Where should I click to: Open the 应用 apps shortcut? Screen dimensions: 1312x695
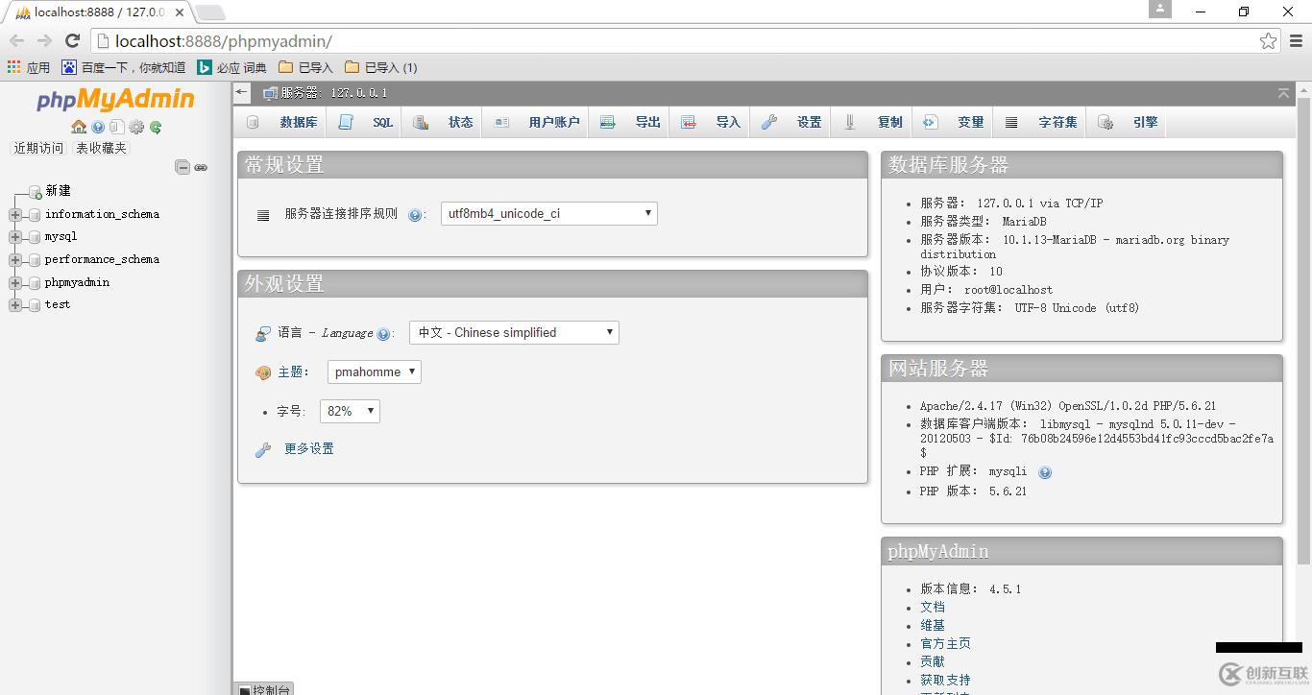(x=29, y=67)
